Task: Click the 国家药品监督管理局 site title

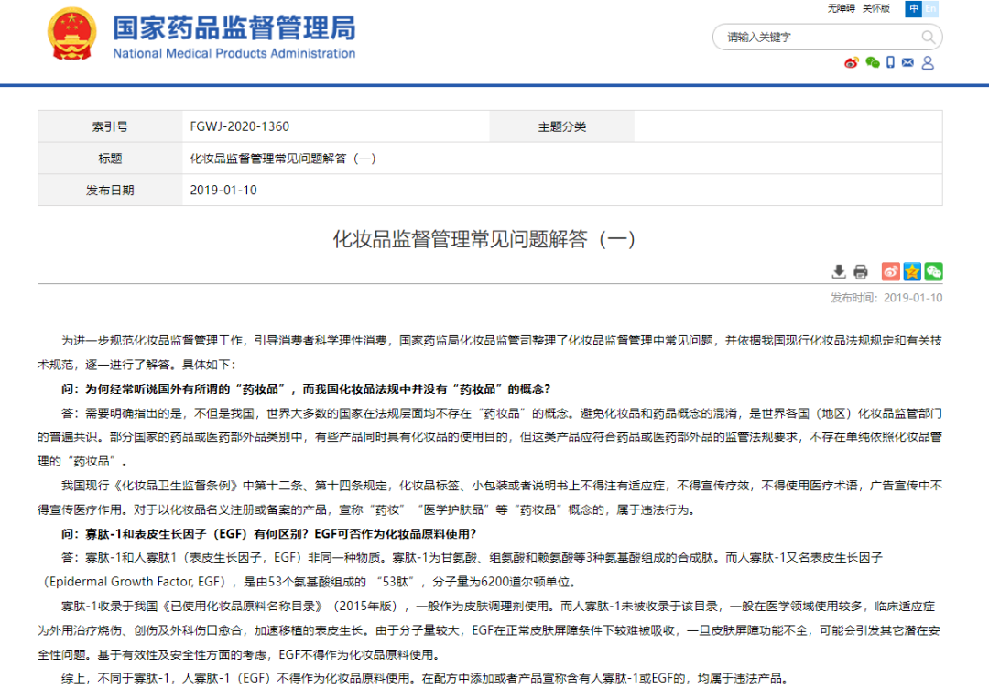Action: coord(234,28)
